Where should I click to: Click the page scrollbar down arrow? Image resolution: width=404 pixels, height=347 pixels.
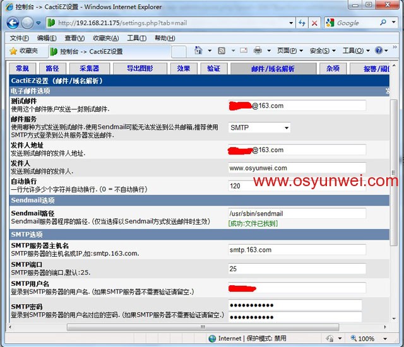(394, 319)
